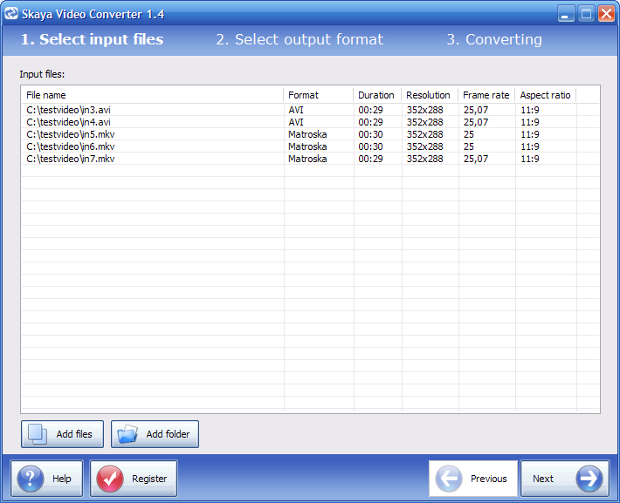The image size is (620, 503).
Task: Sort by Duration column header
Action: coord(377,95)
